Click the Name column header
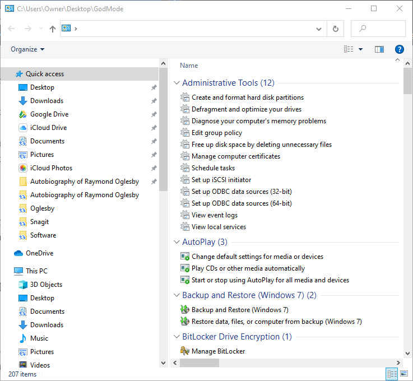The width and height of the screenshot is (413, 381). 189,66
